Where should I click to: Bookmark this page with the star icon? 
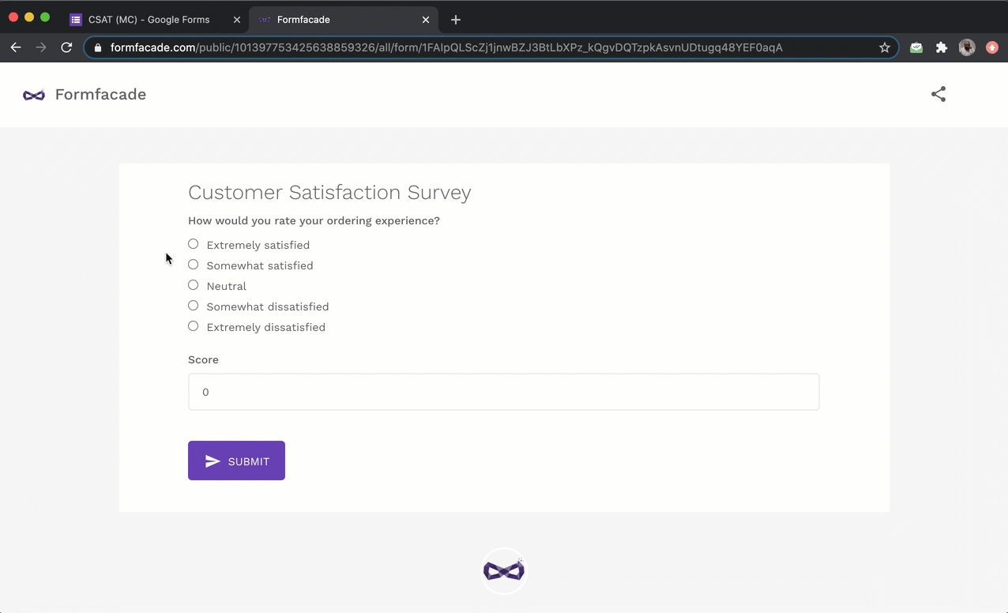tap(885, 47)
